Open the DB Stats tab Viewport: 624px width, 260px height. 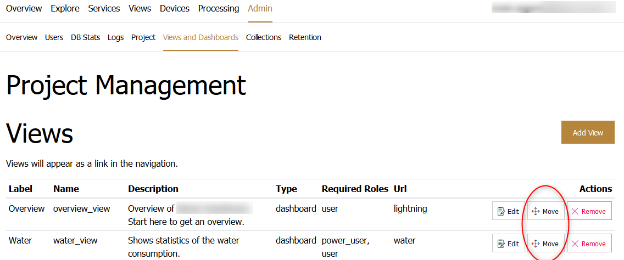[x=85, y=37]
